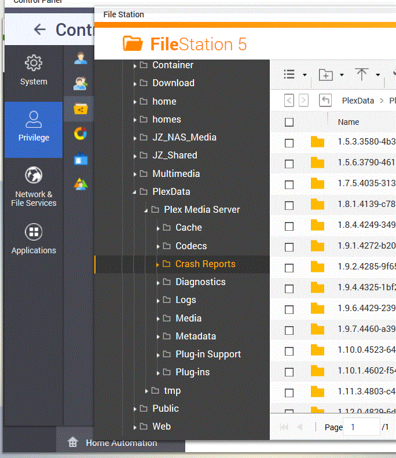The image size is (396, 458).
Task: Open the Home Automation entry
Action: tap(122, 443)
